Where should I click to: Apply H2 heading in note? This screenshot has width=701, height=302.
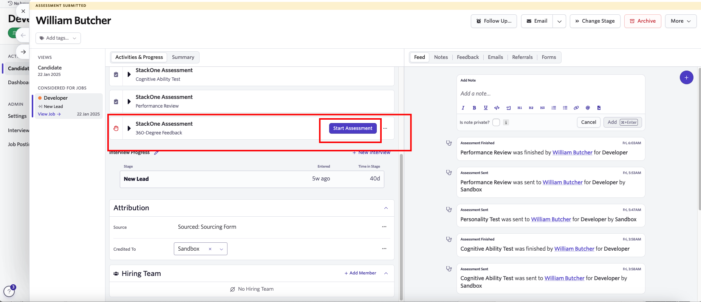pyautogui.click(x=531, y=108)
